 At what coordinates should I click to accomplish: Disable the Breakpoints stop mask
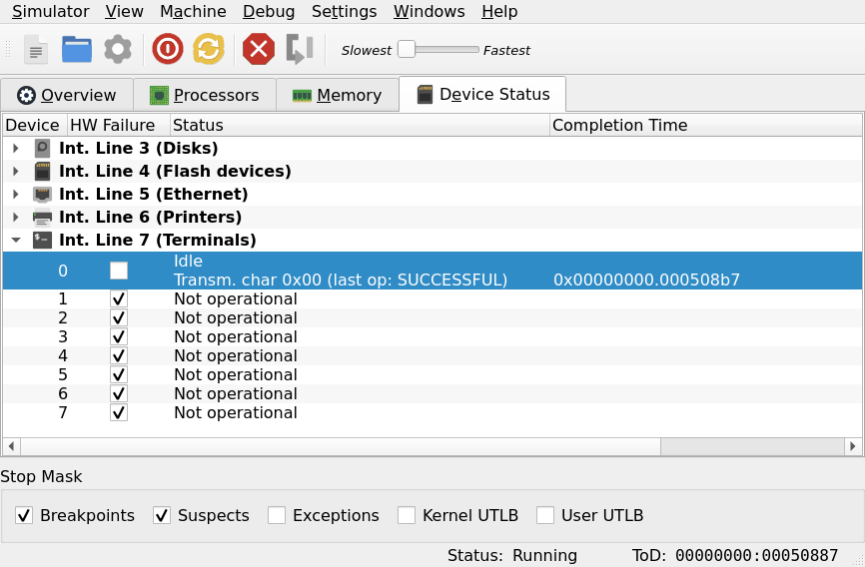click(24, 515)
